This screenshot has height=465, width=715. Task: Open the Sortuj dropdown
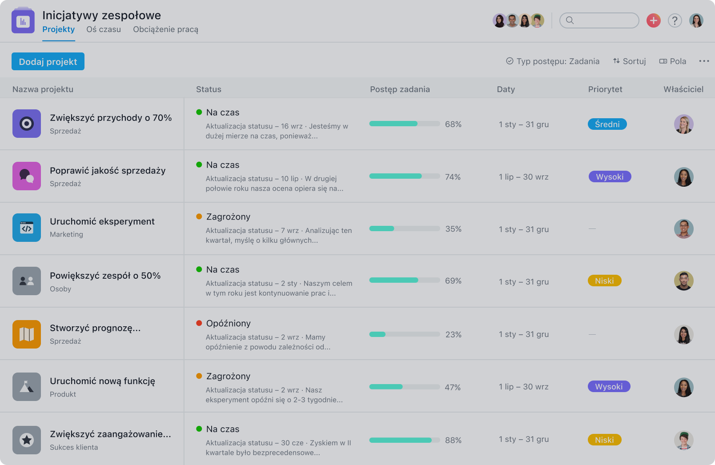click(629, 61)
